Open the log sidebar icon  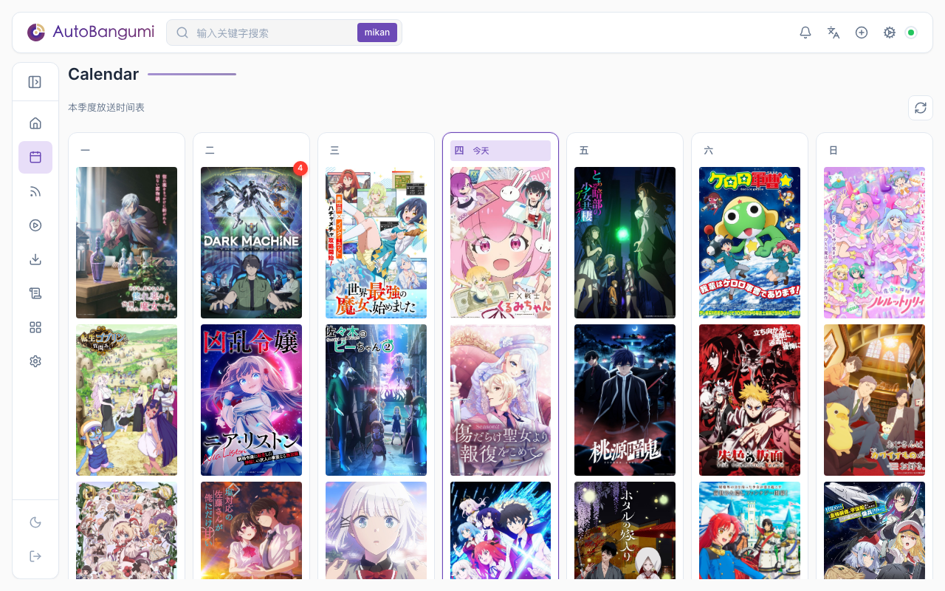[x=35, y=293]
